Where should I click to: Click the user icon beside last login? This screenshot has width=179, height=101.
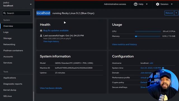(41, 36)
